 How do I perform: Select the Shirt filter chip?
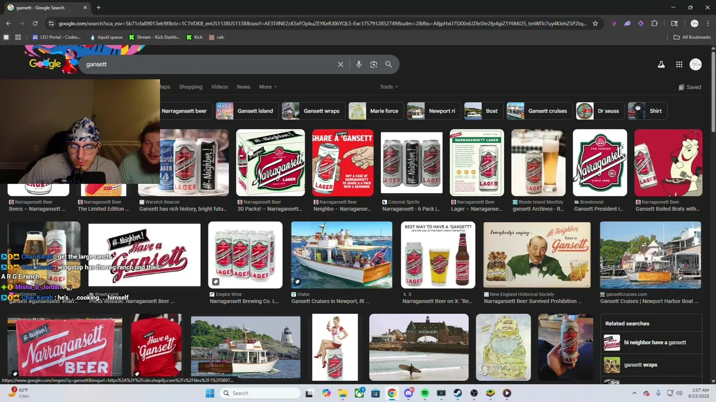647,111
